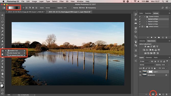Select the Type tool
The width and height of the screenshot is (171, 96).
2,64
